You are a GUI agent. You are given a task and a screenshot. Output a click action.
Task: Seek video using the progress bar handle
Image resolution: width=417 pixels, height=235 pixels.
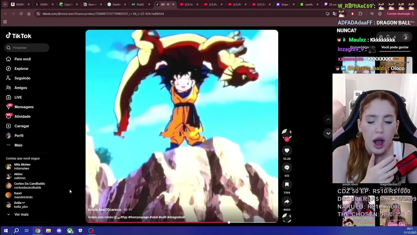(x=229, y=222)
